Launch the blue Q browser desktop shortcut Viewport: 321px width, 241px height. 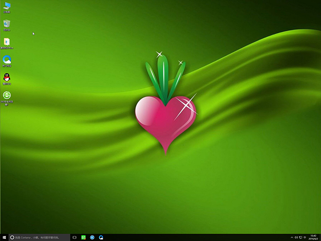(x=7, y=60)
